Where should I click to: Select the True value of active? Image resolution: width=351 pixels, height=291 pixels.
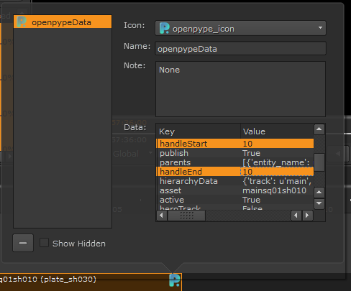(277, 200)
